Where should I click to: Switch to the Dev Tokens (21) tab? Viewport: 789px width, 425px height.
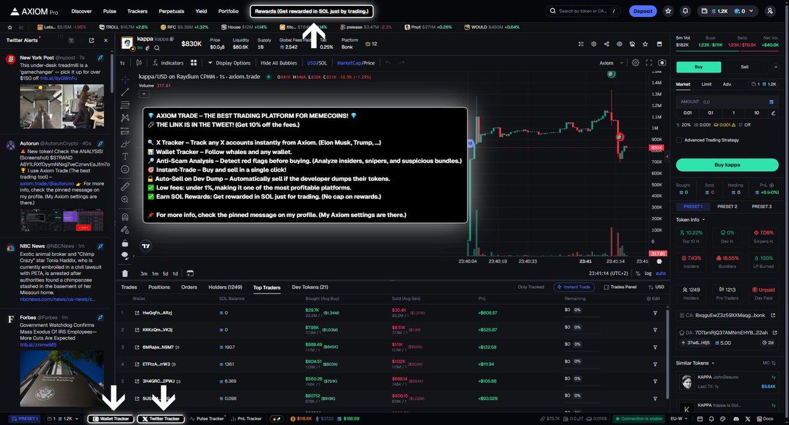(310, 287)
